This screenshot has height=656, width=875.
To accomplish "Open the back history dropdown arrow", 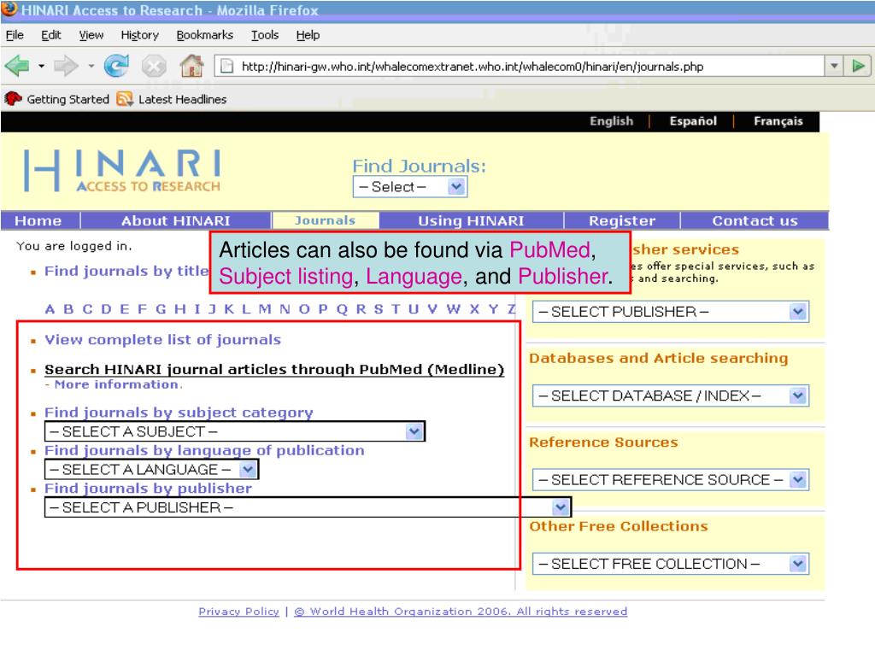I will (41, 67).
